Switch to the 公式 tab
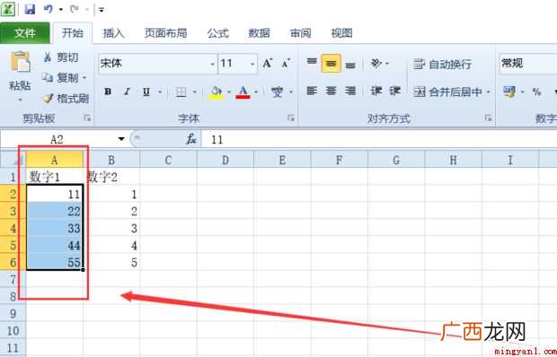Viewport: 557px width, 357px height. (217, 33)
